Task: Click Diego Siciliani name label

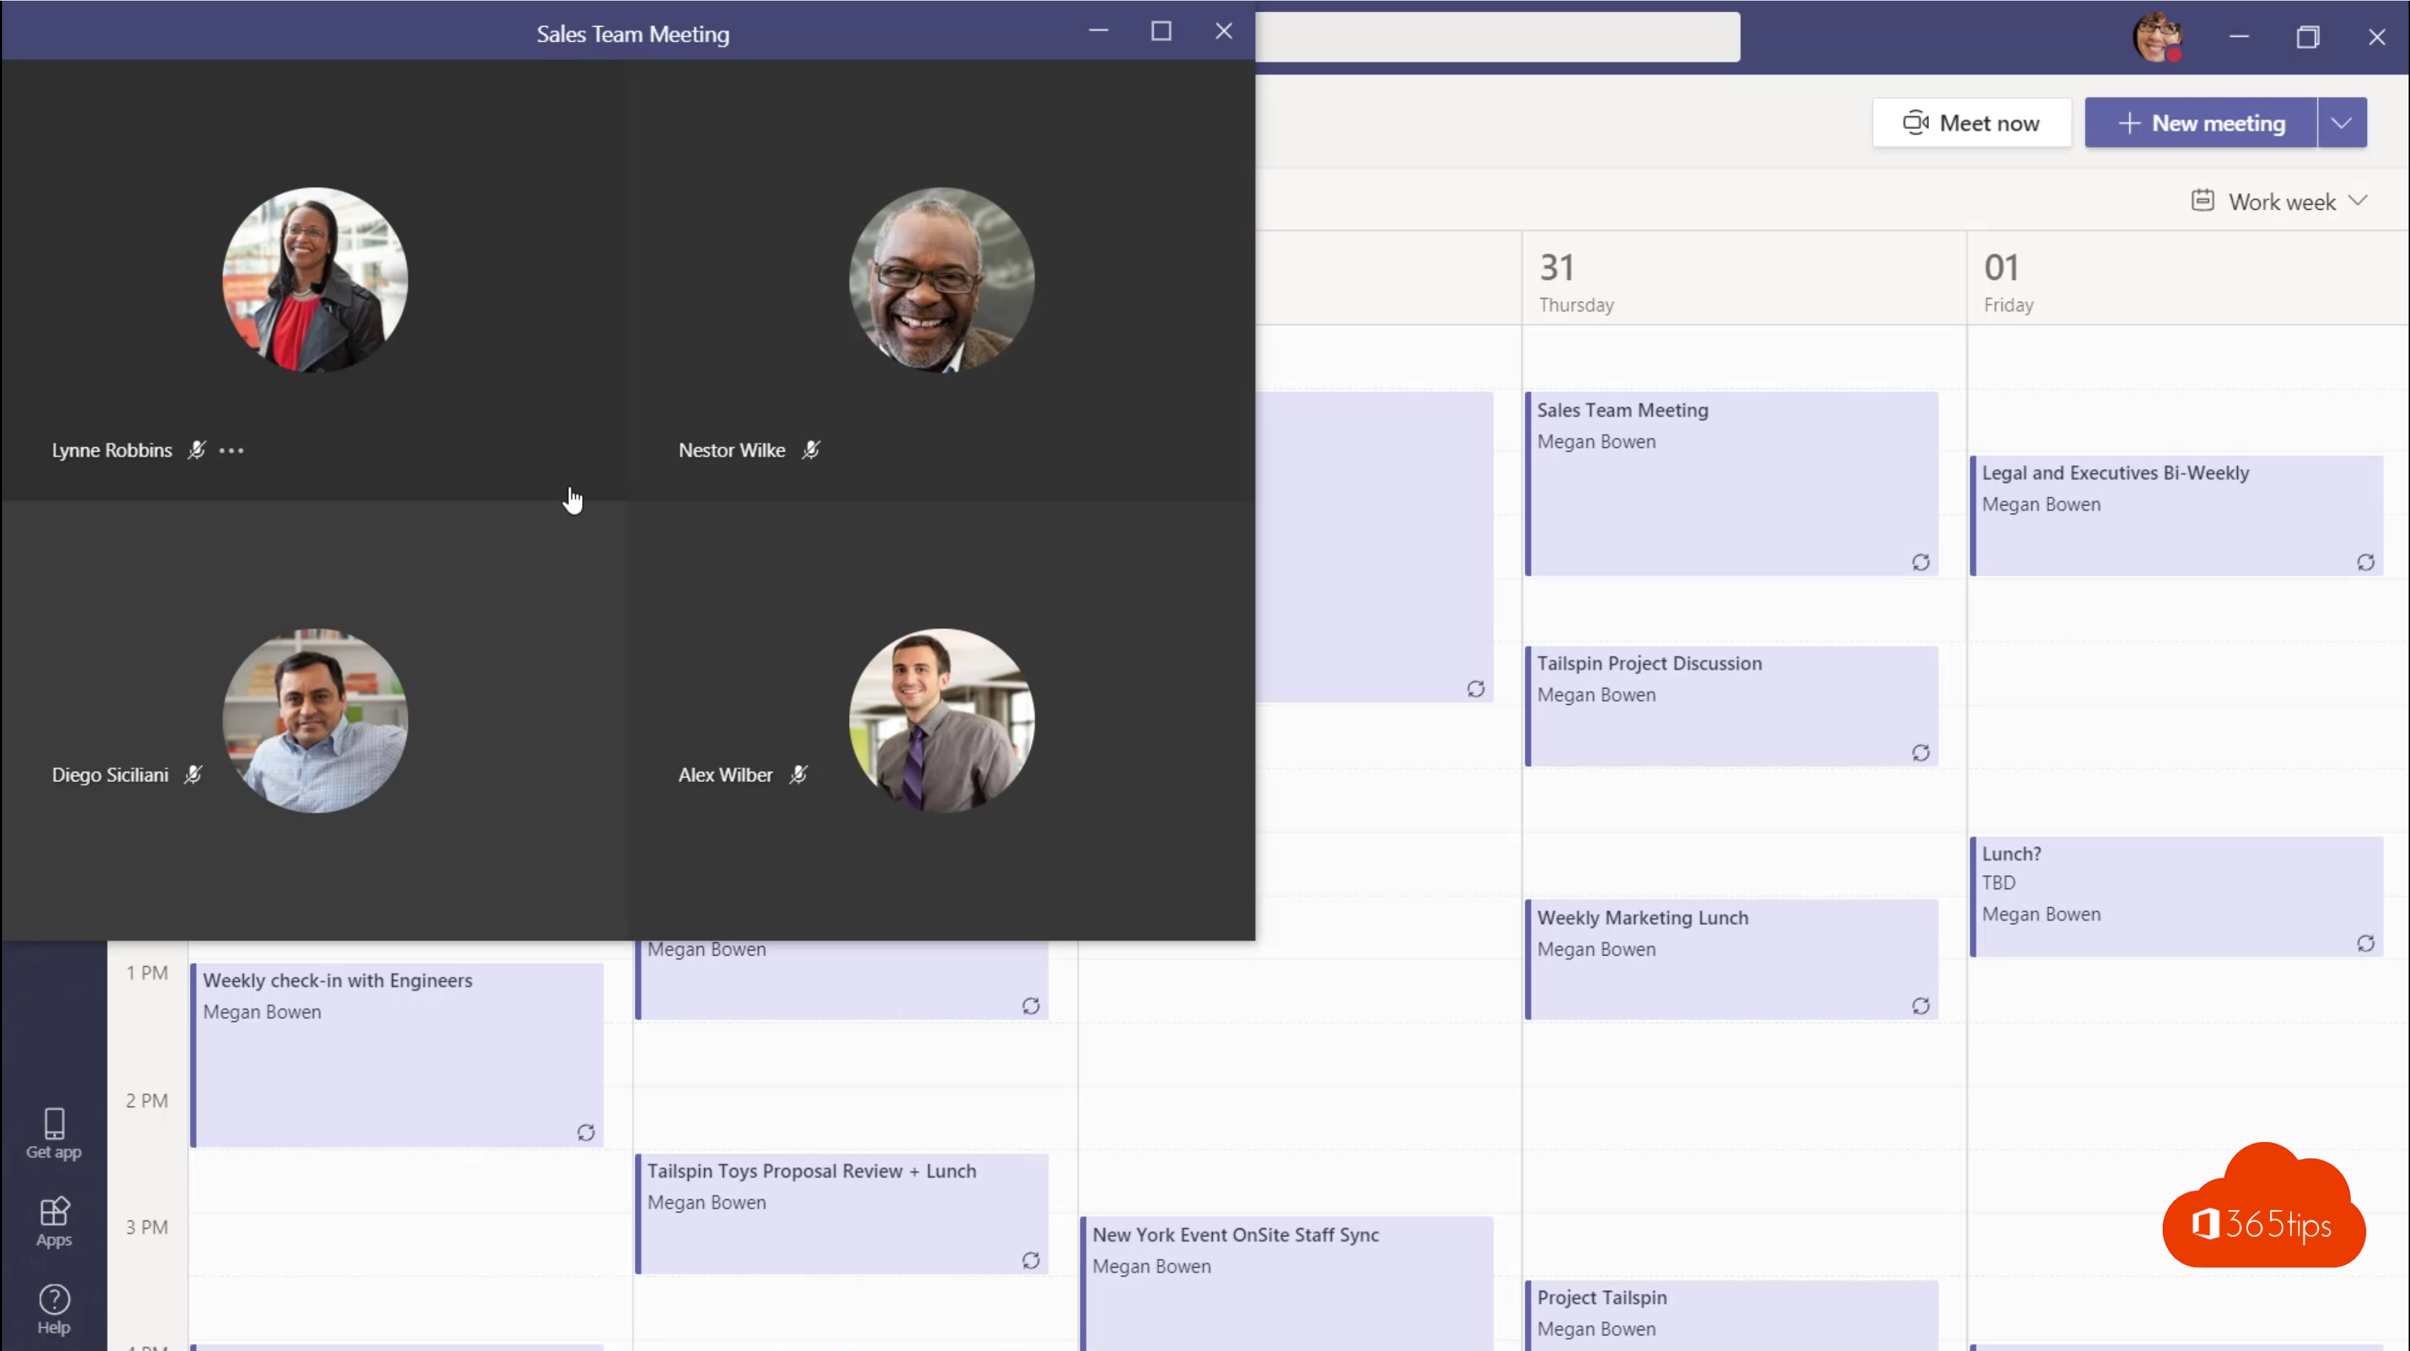Action: pyautogui.click(x=111, y=775)
